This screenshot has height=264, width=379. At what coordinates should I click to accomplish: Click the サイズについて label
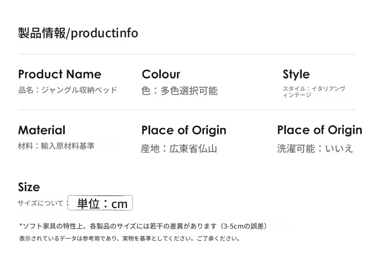(40, 203)
